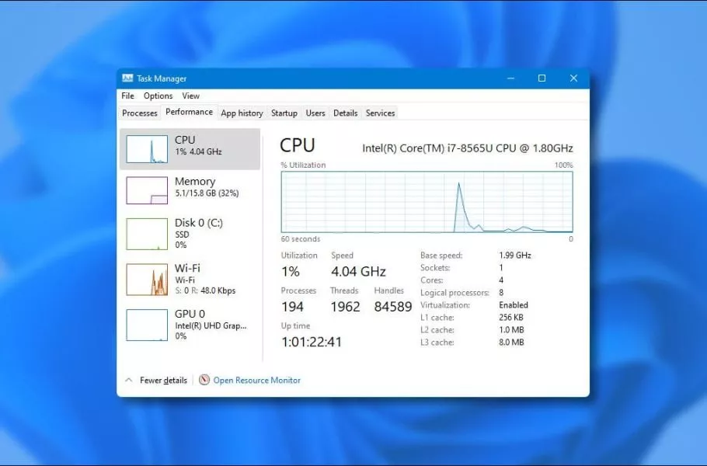Click the SSD label under Disk 0
The image size is (707, 466).
182,235
